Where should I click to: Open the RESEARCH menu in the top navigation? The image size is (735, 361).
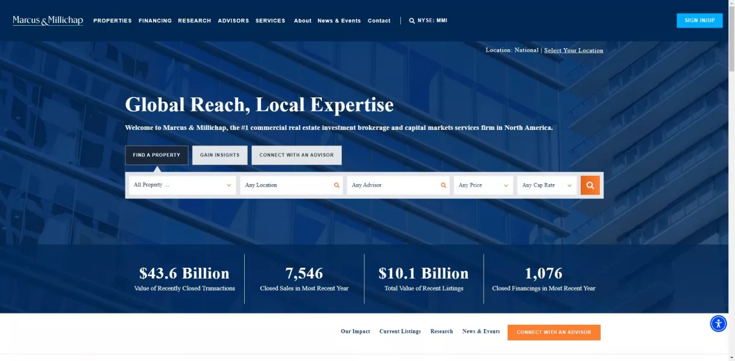(x=194, y=20)
